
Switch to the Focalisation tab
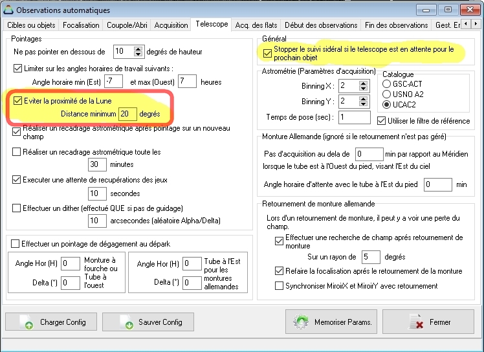click(81, 25)
